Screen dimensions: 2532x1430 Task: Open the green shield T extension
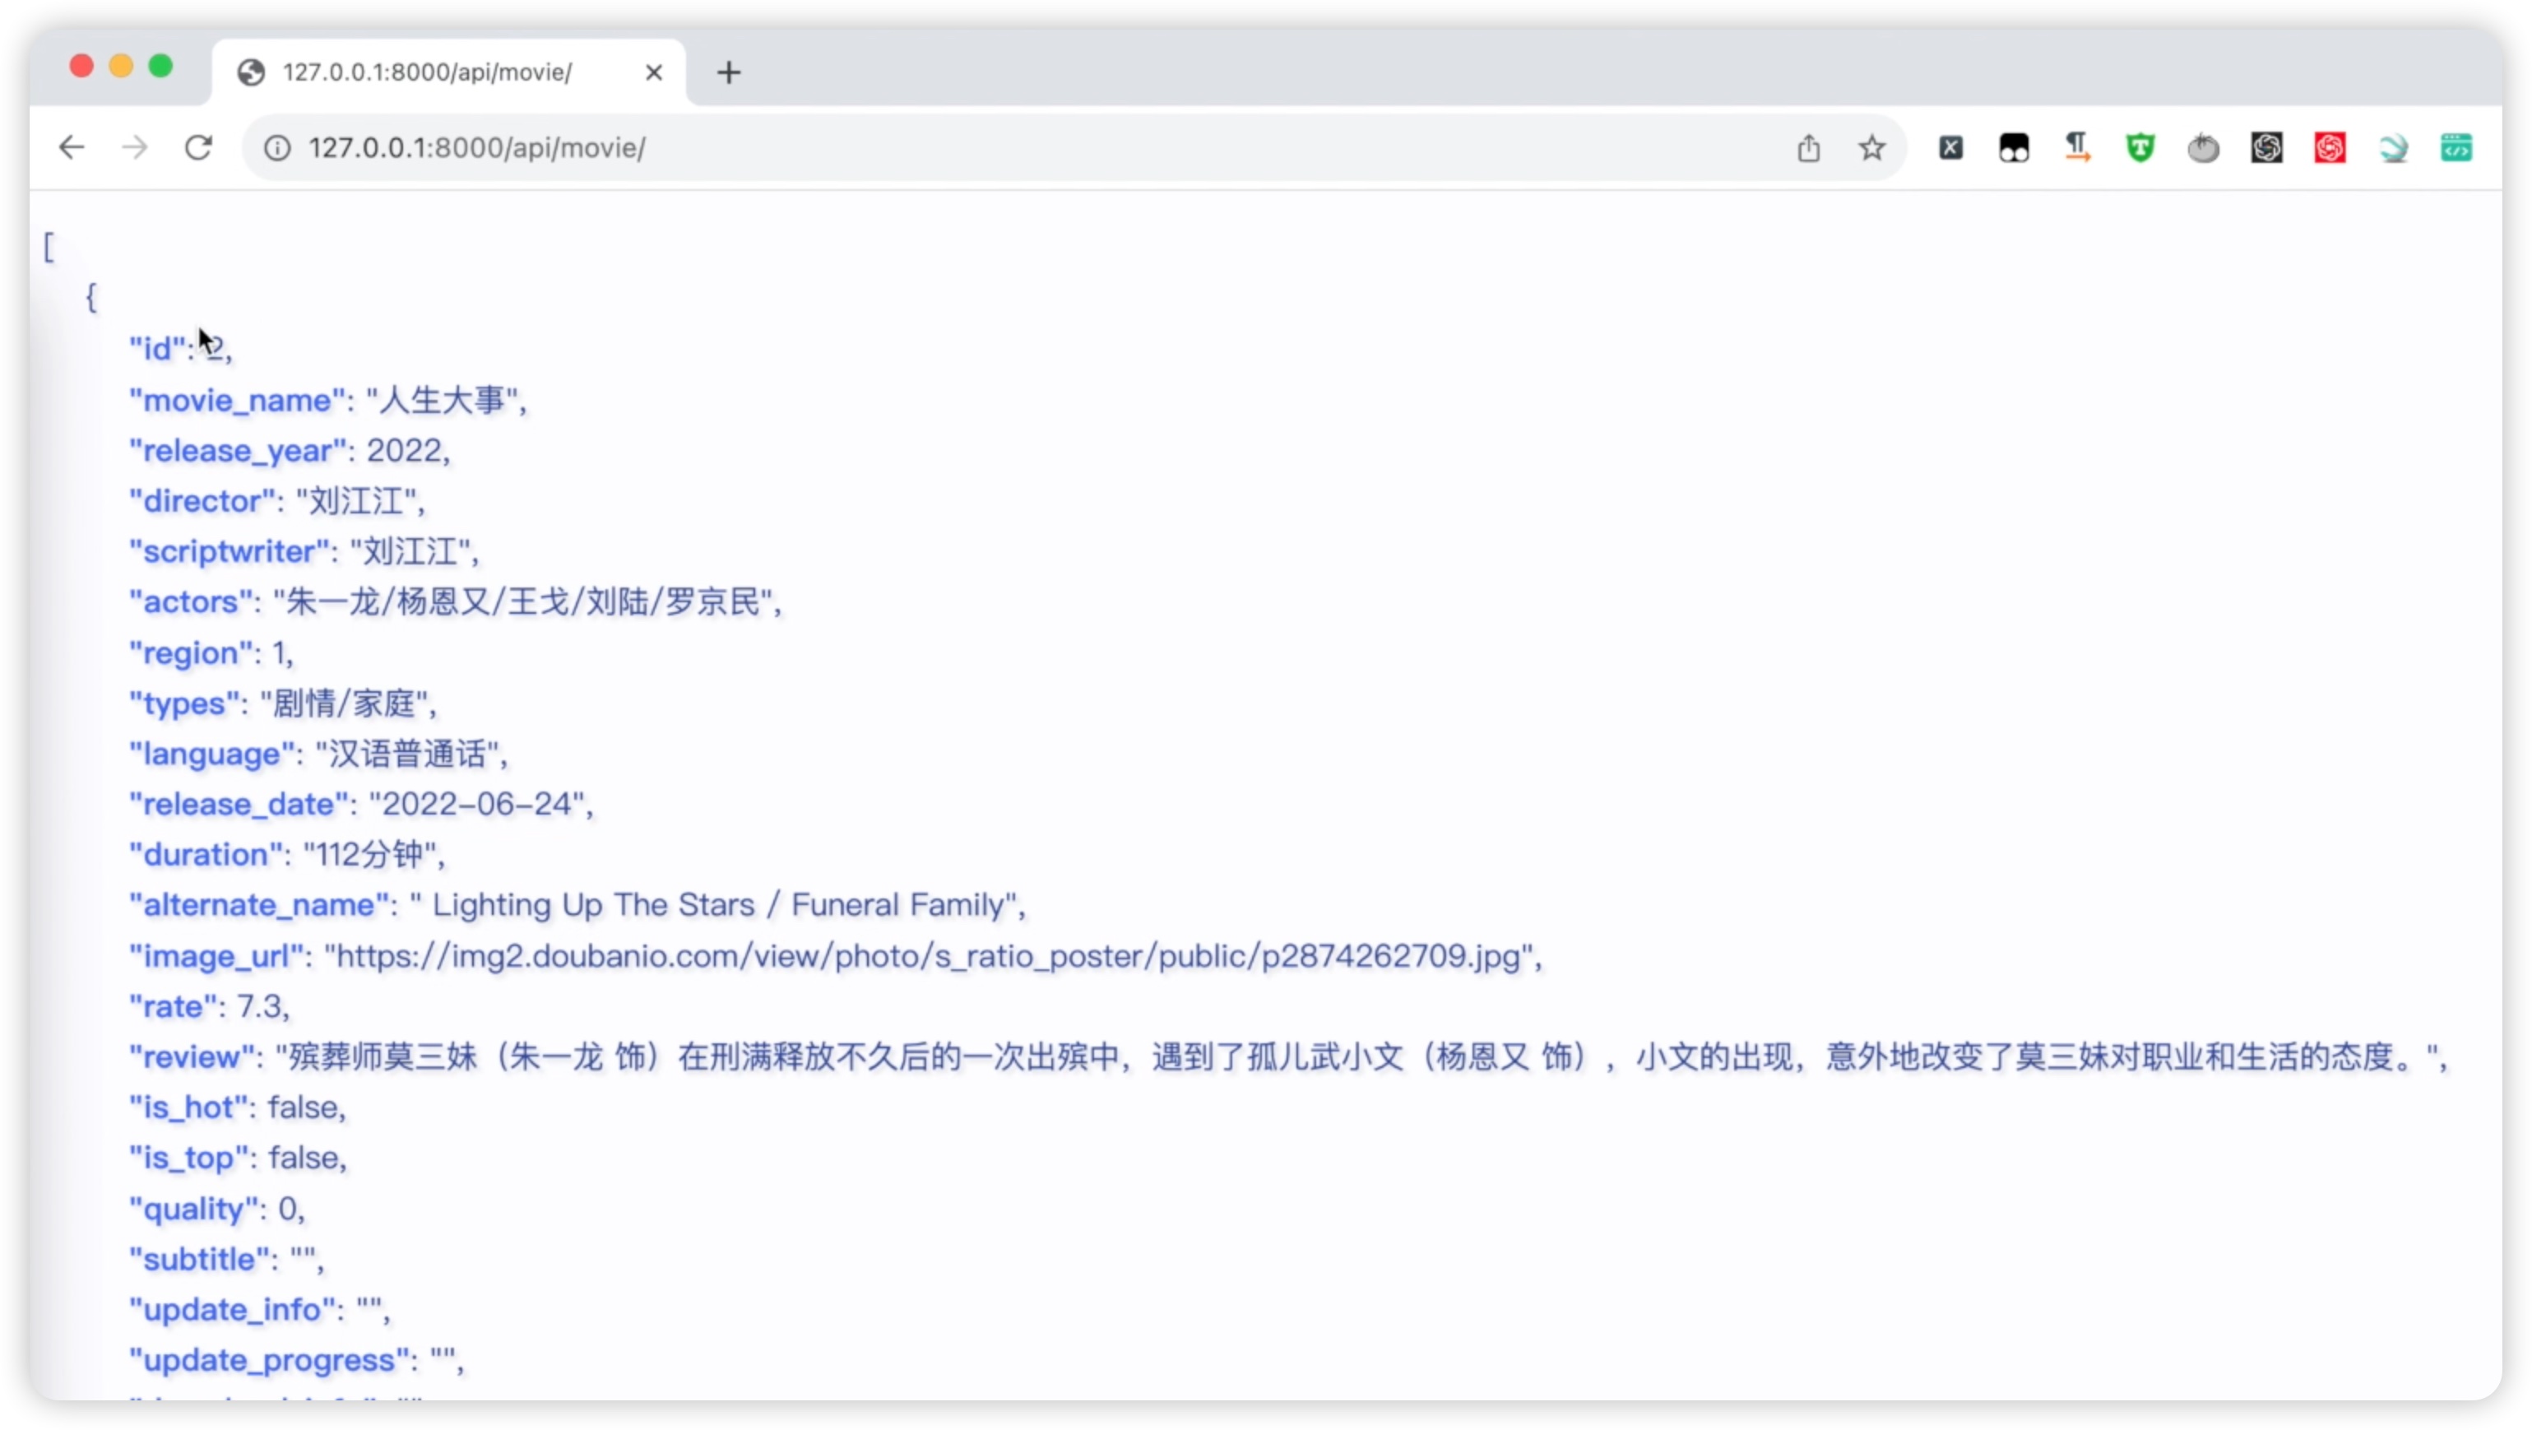coord(2140,148)
